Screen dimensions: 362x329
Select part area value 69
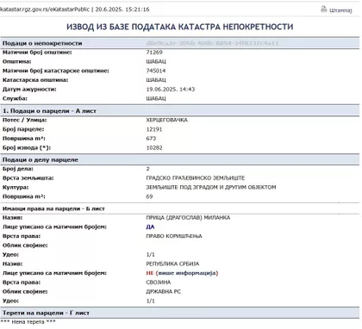pyautogui.click(x=149, y=196)
